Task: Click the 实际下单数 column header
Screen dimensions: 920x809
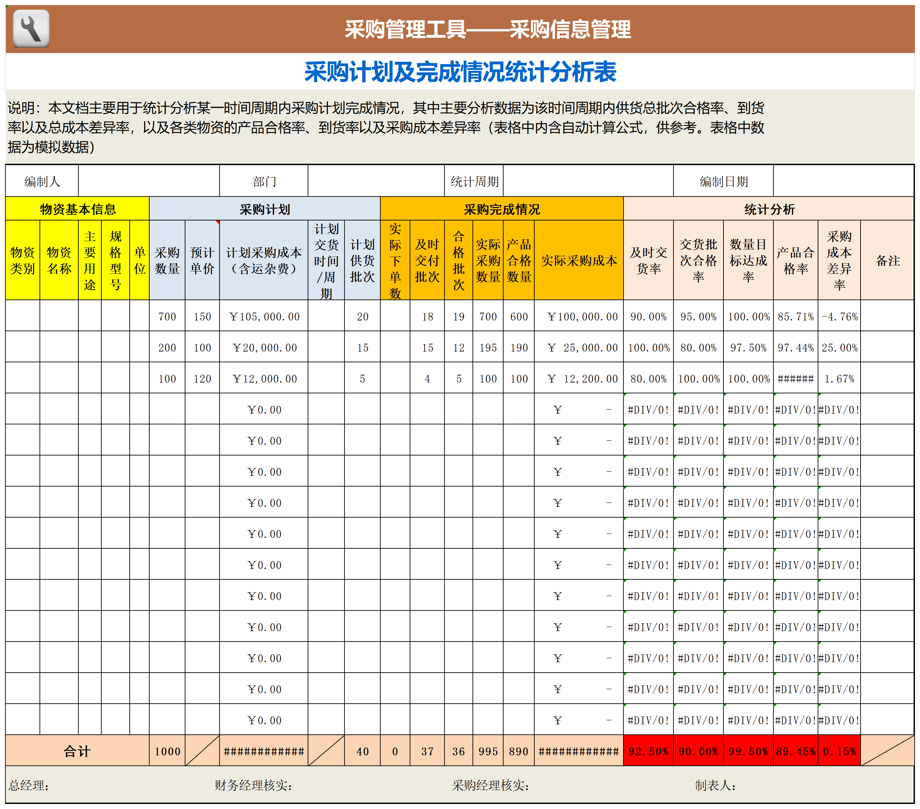Action: [395, 260]
